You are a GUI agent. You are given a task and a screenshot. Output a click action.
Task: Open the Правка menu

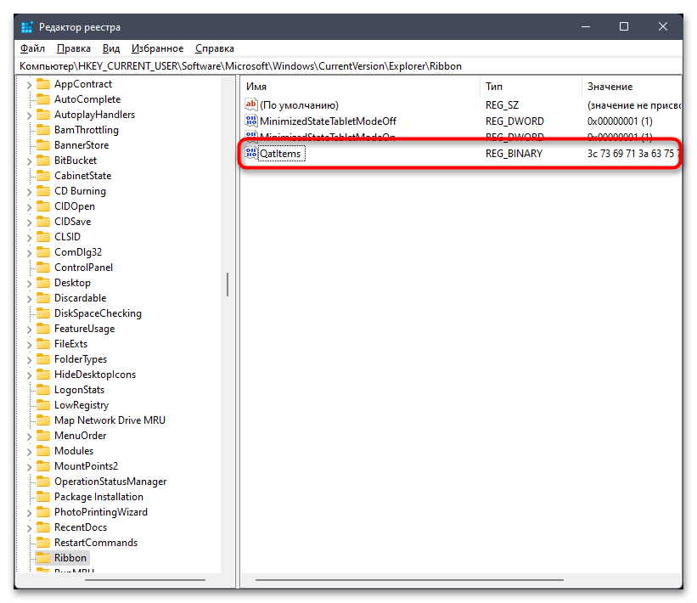73,48
